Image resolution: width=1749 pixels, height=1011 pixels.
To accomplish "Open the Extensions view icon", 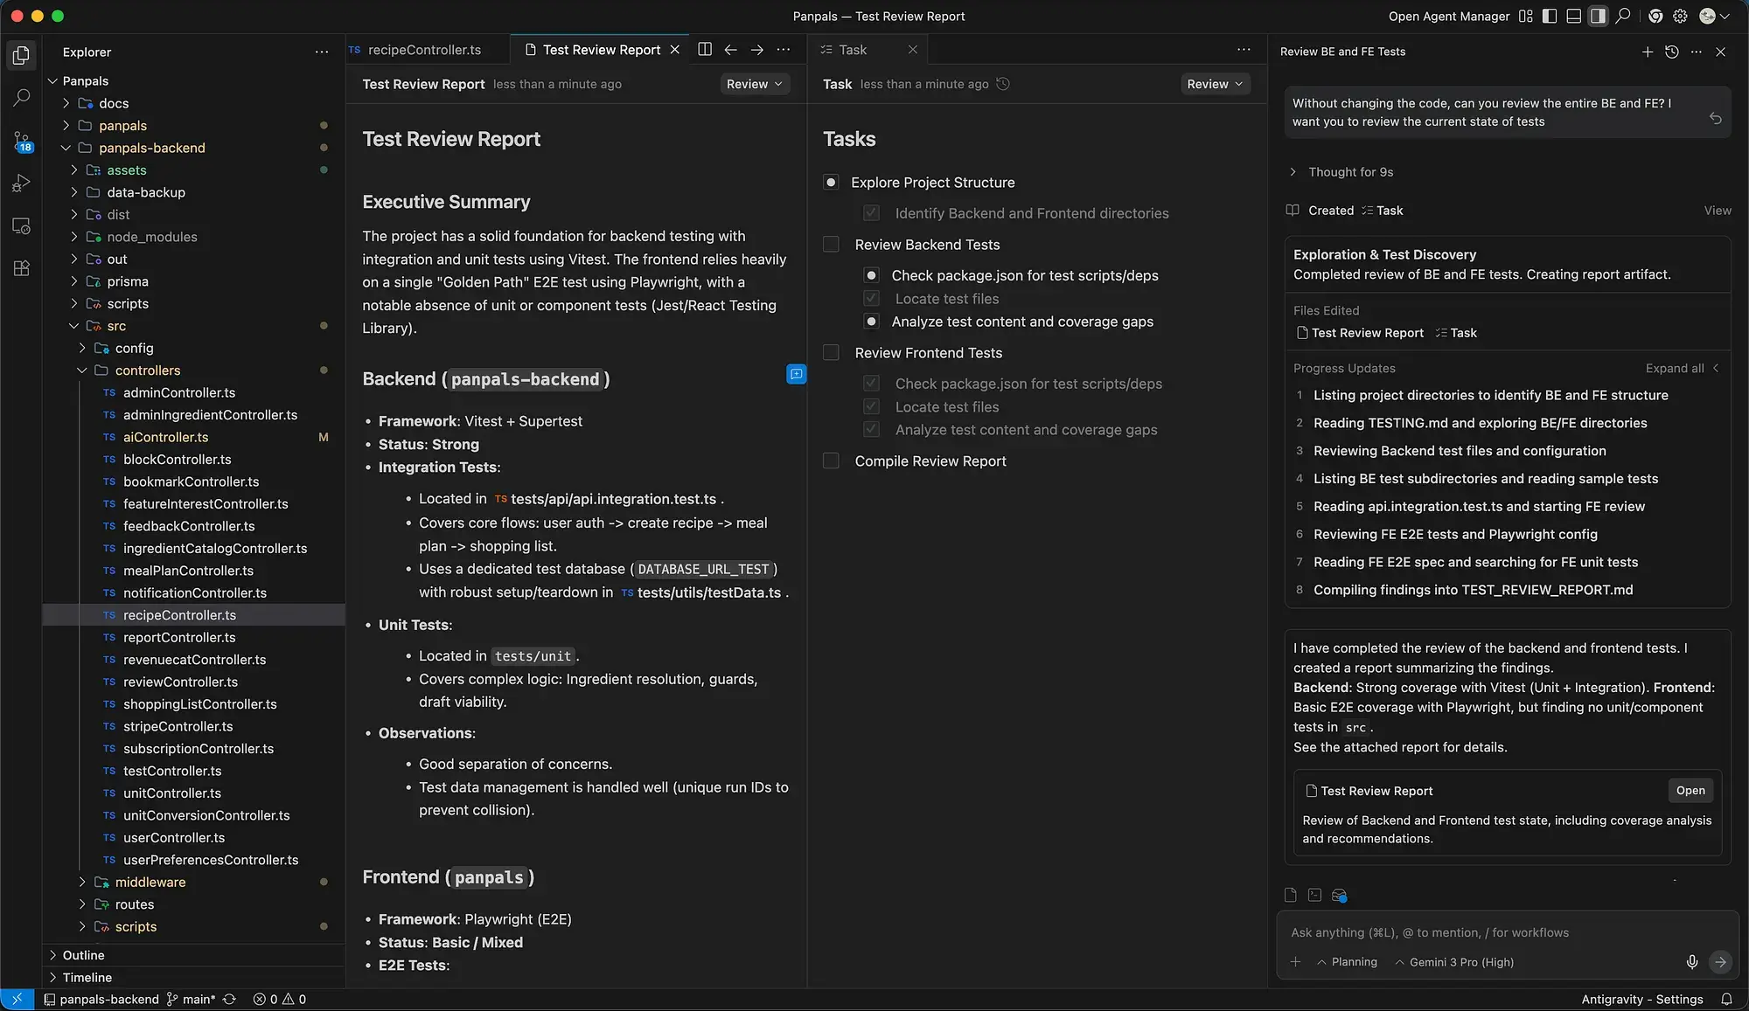I will [21, 268].
